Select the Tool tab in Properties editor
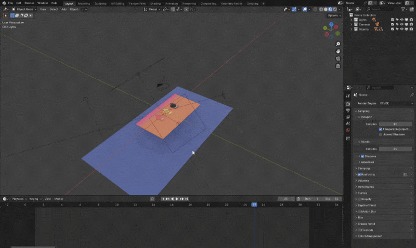 pos(348,96)
